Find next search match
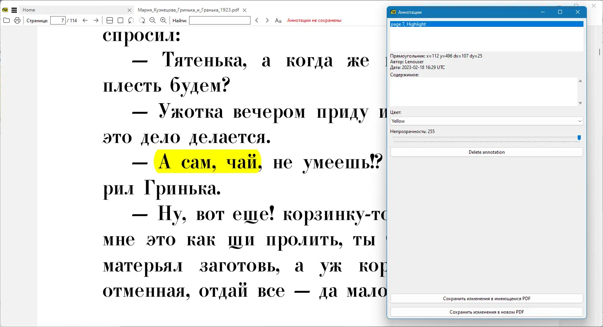 click(x=267, y=20)
